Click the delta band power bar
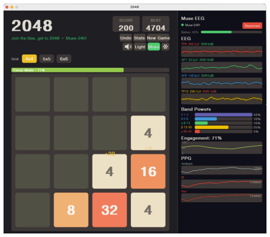This screenshot has width=270, height=237. click(x=223, y=114)
